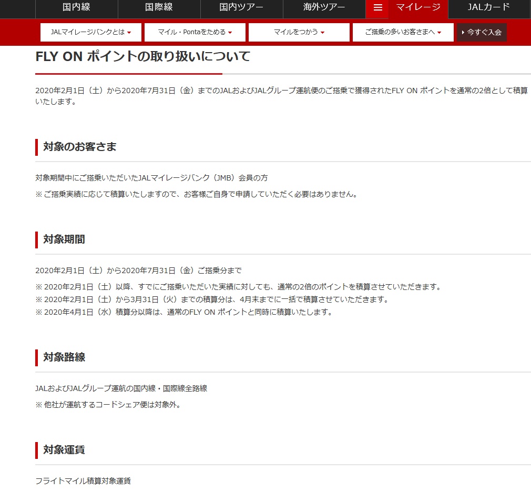This screenshot has height=491, width=531.
Task: Click the 対象期間 section heading
Action: click(x=64, y=239)
